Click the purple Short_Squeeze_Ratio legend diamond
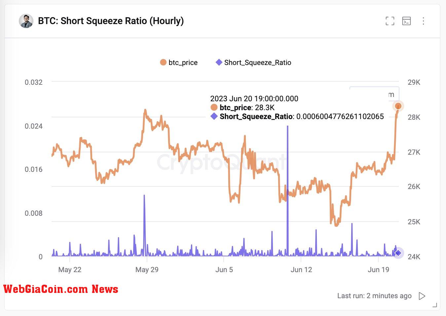446x316 pixels. pos(219,62)
